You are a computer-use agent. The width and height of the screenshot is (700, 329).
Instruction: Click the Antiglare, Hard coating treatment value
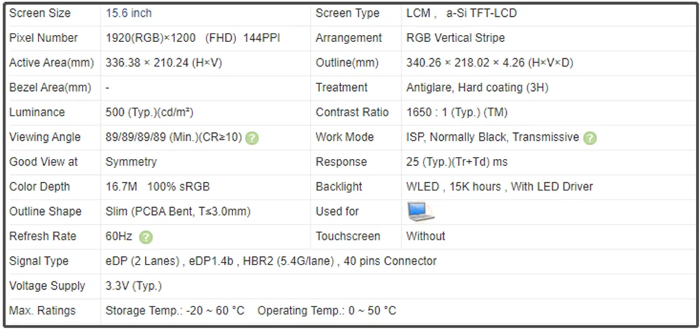(477, 87)
